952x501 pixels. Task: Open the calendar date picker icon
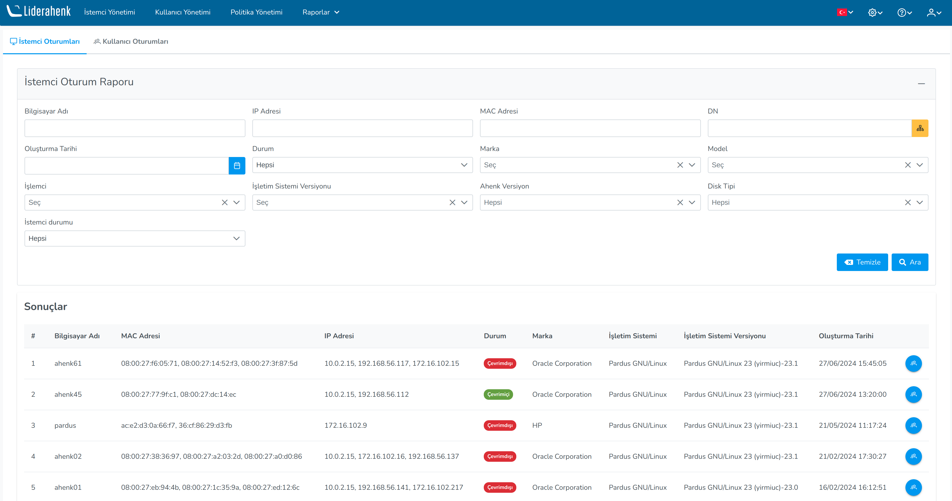click(237, 166)
